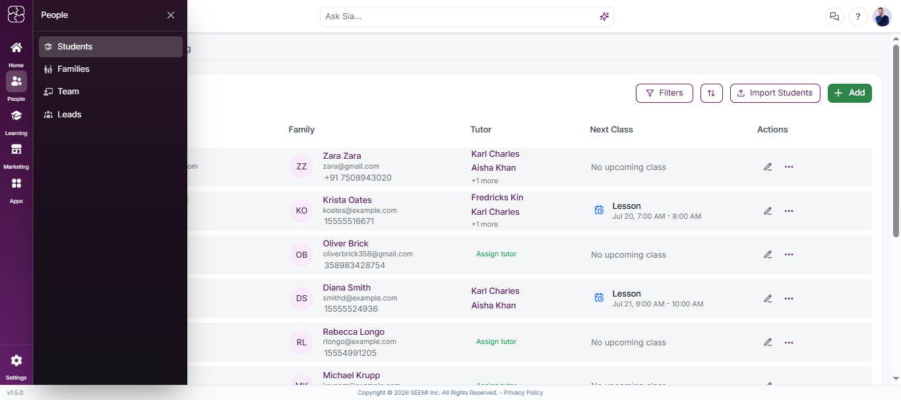Select the People sidebar icon

pyautogui.click(x=16, y=81)
